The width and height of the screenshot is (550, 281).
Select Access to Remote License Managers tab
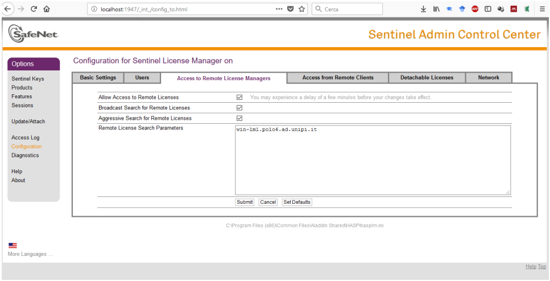[224, 78]
